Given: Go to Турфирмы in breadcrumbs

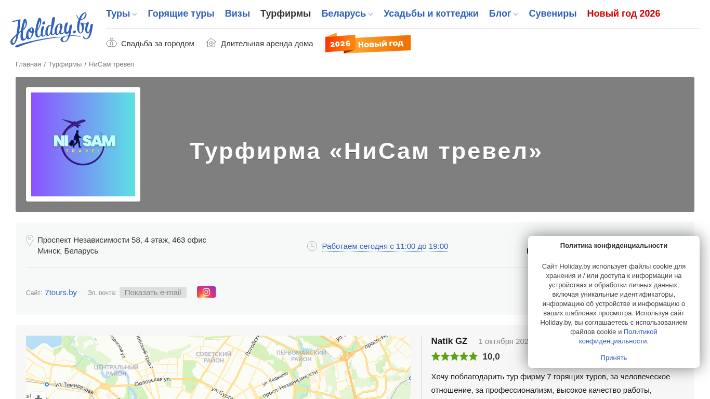Looking at the screenshot, I should [x=65, y=64].
